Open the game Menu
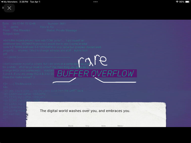191x143 pixels. click(120, 126)
